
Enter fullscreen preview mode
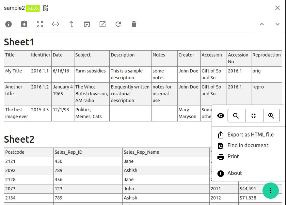coord(40,24)
